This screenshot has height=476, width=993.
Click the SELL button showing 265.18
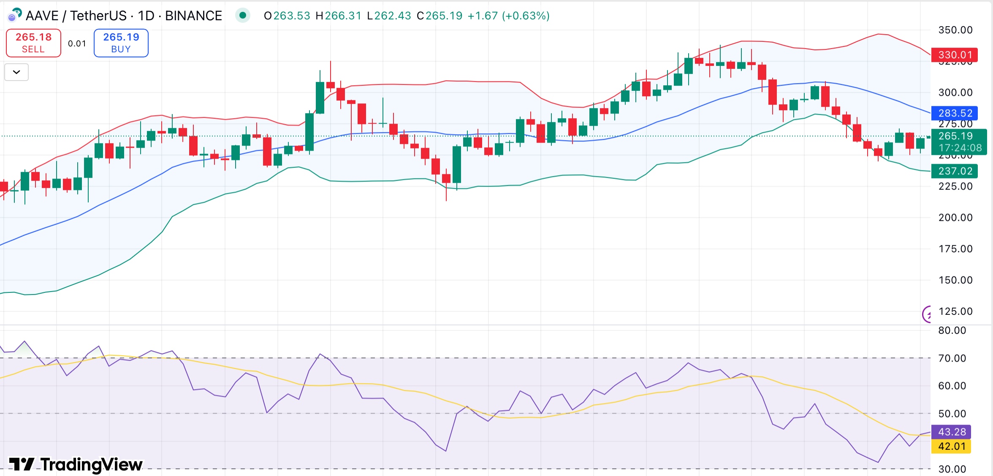click(x=33, y=43)
